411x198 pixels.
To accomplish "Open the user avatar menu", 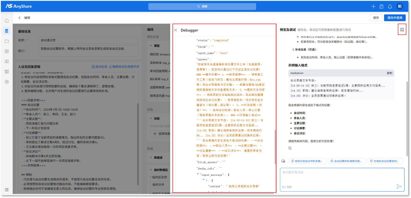I will tap(399, 6).
